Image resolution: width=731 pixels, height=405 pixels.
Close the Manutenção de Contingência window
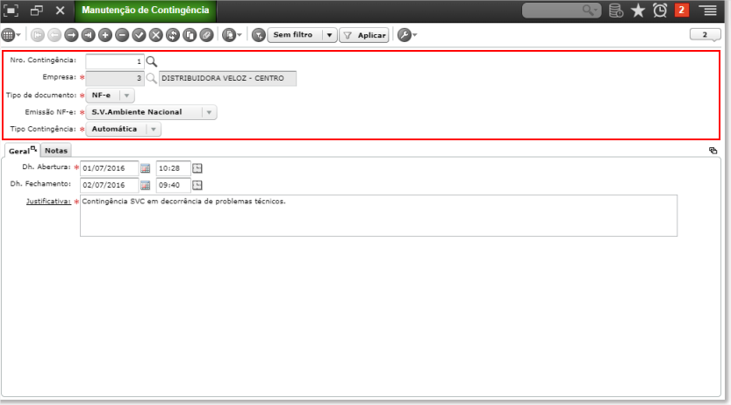click(x=61, y=11)
